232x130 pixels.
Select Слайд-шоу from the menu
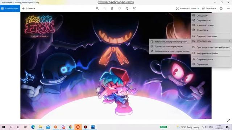click(x=211, y=16)
